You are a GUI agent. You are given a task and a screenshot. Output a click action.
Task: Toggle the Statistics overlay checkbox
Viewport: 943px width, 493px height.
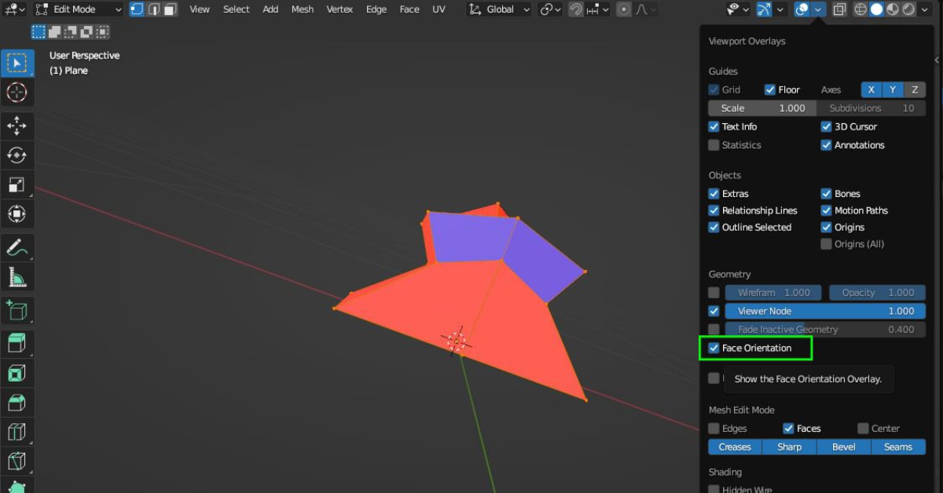714,144
